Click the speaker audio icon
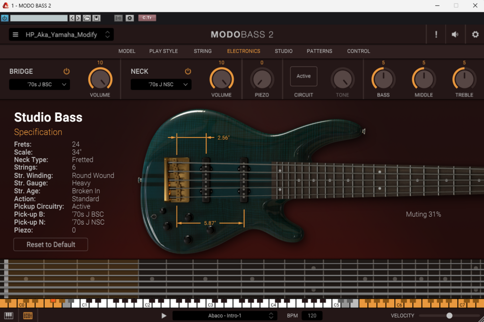484x322 pixels. pos(455,35)
